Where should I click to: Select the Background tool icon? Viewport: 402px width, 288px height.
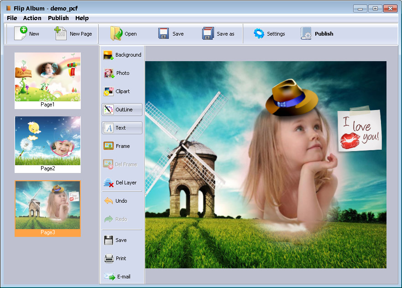pyautogui.click(x=109, y=55)
